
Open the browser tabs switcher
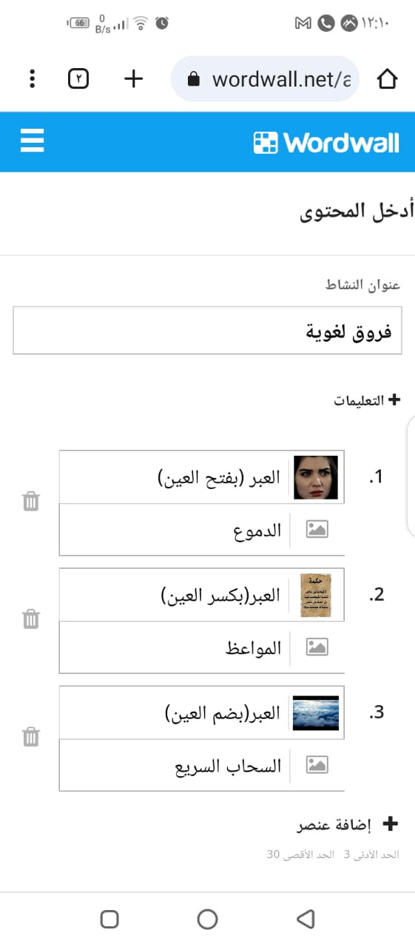78,79
